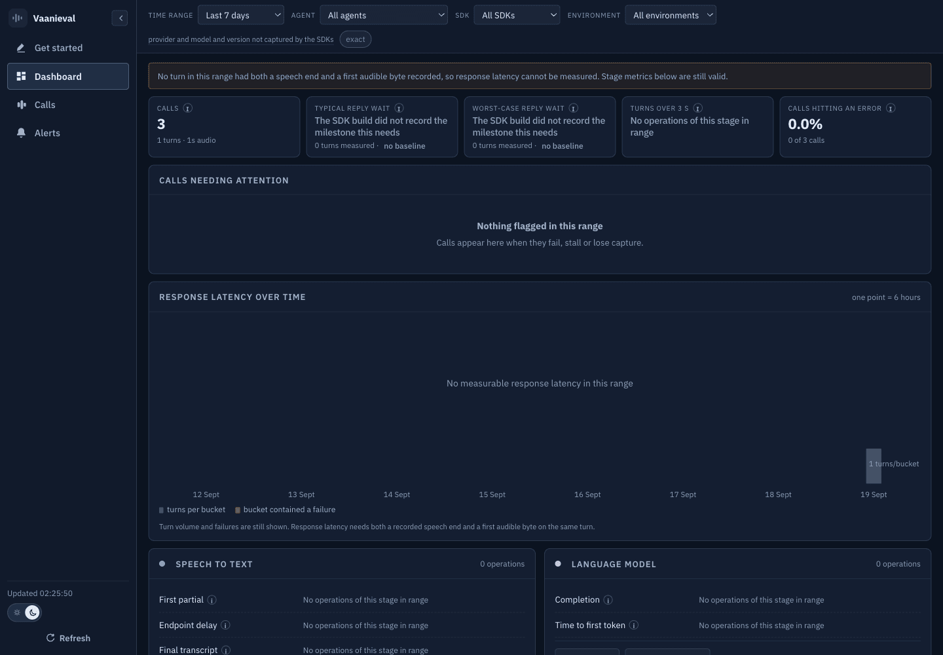Screen dimensions: 943x655
Task: Show info for Typical Reply Wait
Action: [x=399, y=108]
